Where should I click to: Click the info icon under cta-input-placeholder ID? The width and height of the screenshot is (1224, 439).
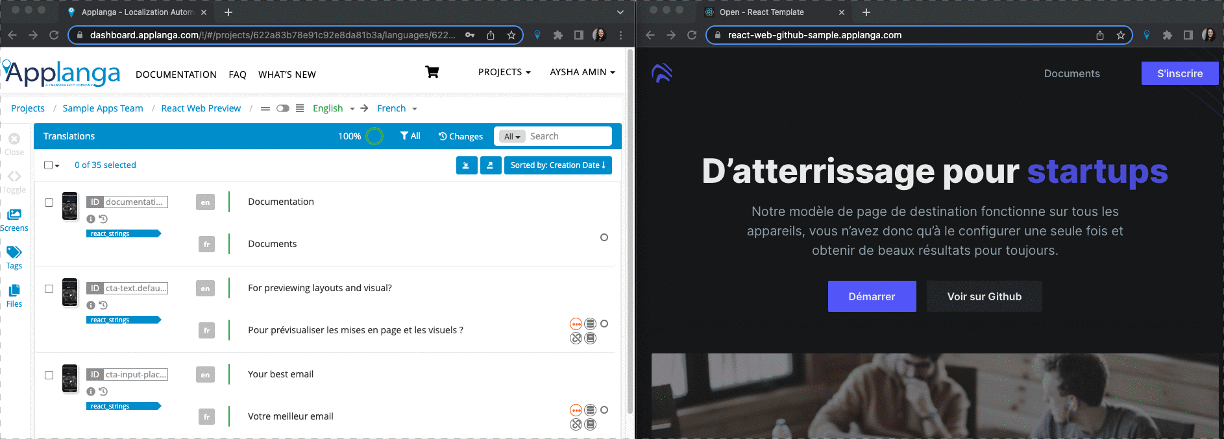[91, 392]
